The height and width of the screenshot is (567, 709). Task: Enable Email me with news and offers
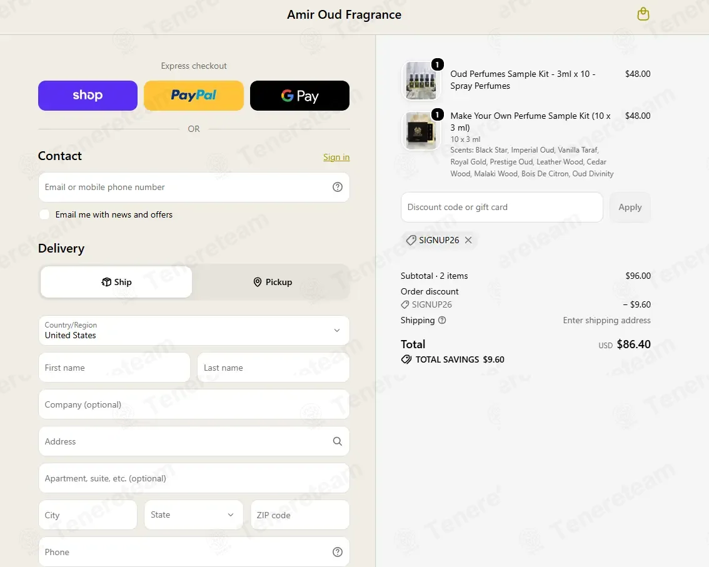pos(44,214)
